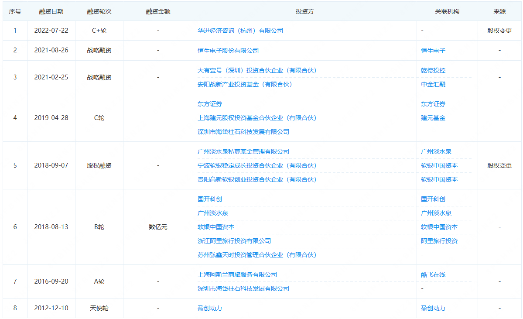Open 国开科创 in the investor column
523x319 pixels.
[210, 199]
